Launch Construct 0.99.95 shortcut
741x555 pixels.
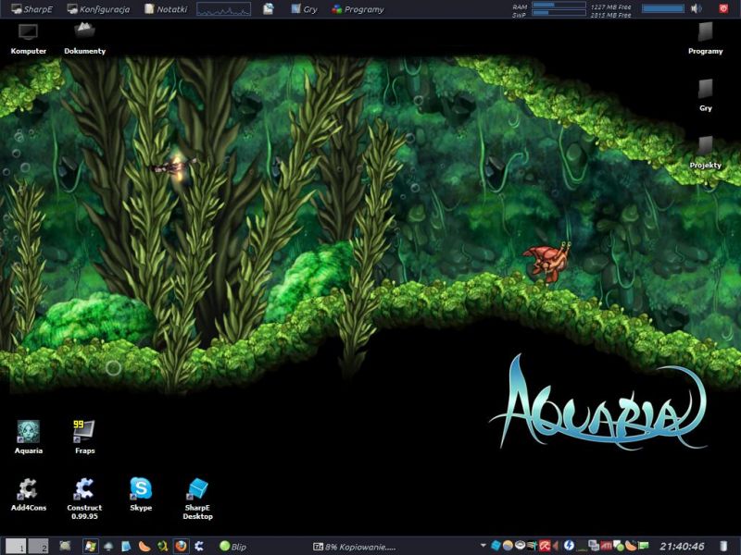(84, 499)
